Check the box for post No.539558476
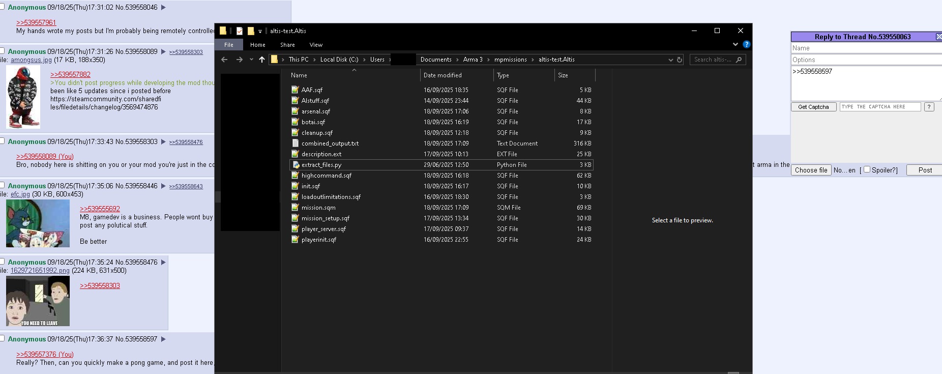This screenshot has width=942, height=374. [2, 262]
